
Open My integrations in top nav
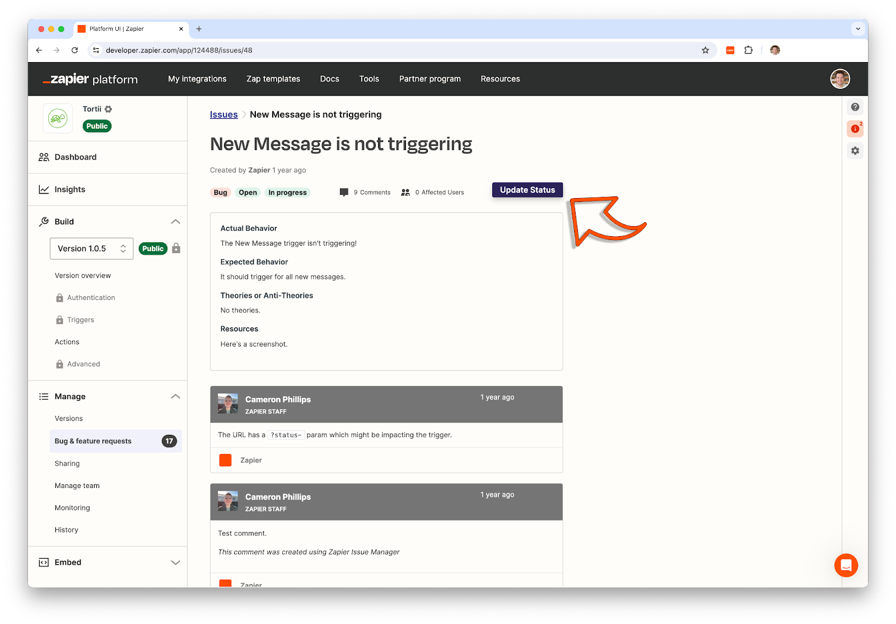pyautogui.click(x=197, y=79)
